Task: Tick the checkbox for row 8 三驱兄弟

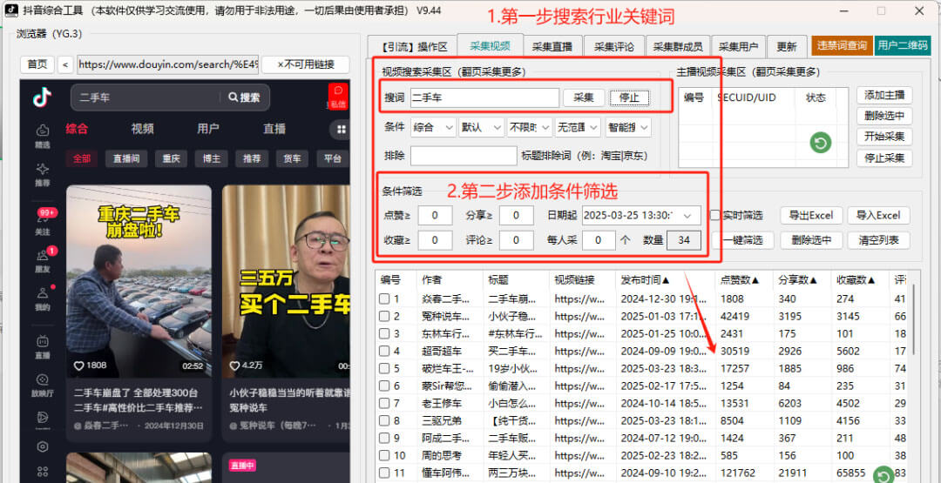Action: click(x=384, y=420)
